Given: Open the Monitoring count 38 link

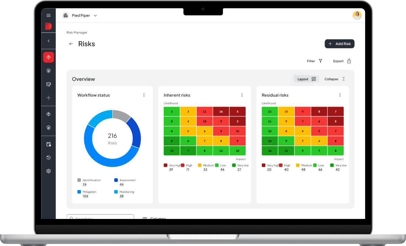Looking at the screenshot, I should (121, 196).
